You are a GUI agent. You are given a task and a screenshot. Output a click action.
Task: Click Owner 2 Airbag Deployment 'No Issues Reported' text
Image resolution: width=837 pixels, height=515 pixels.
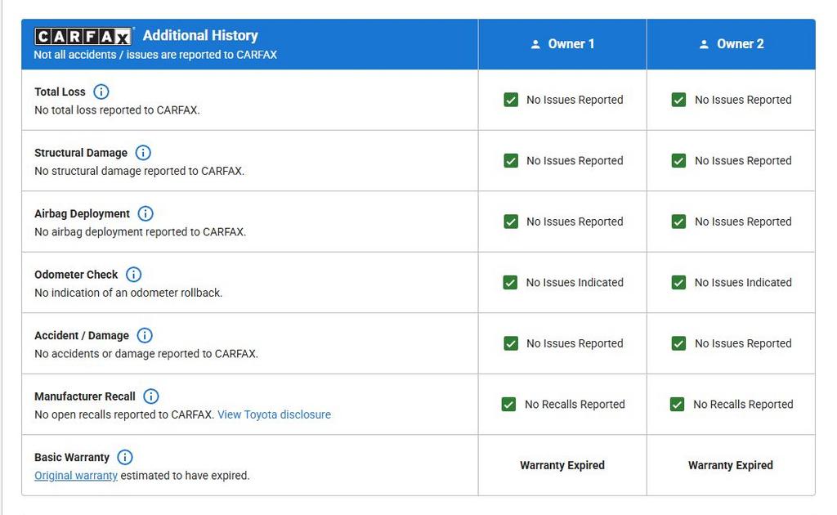click(743, 222)
